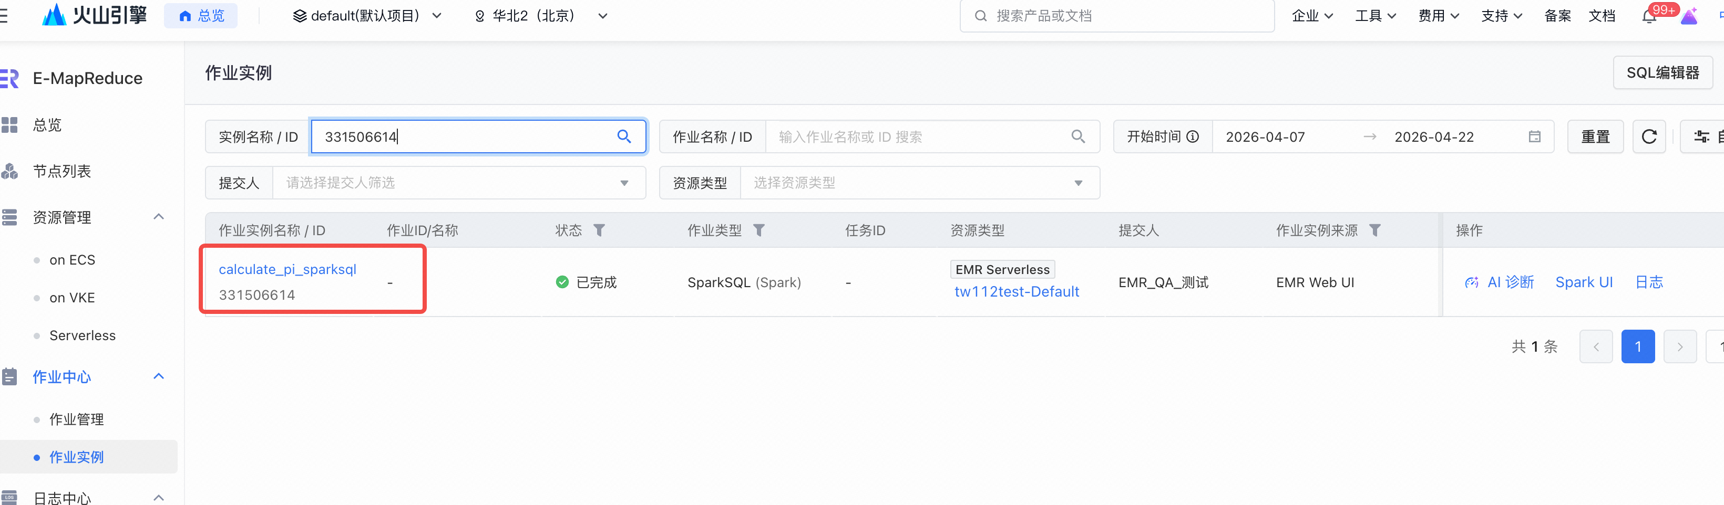Filter by job instance source funnel icon

1374,230
